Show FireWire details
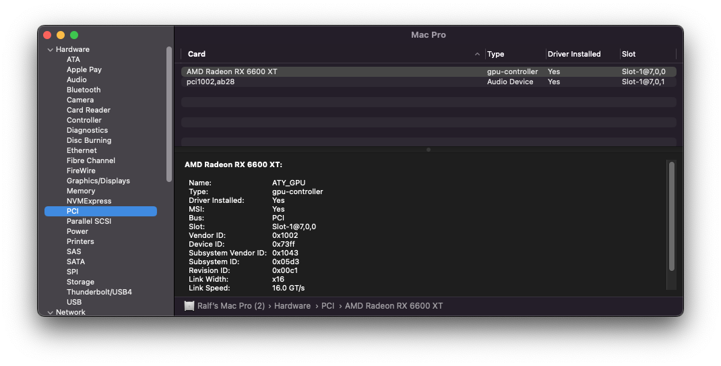The width and height of the screenshot is (721, 366). click(81, 171)
